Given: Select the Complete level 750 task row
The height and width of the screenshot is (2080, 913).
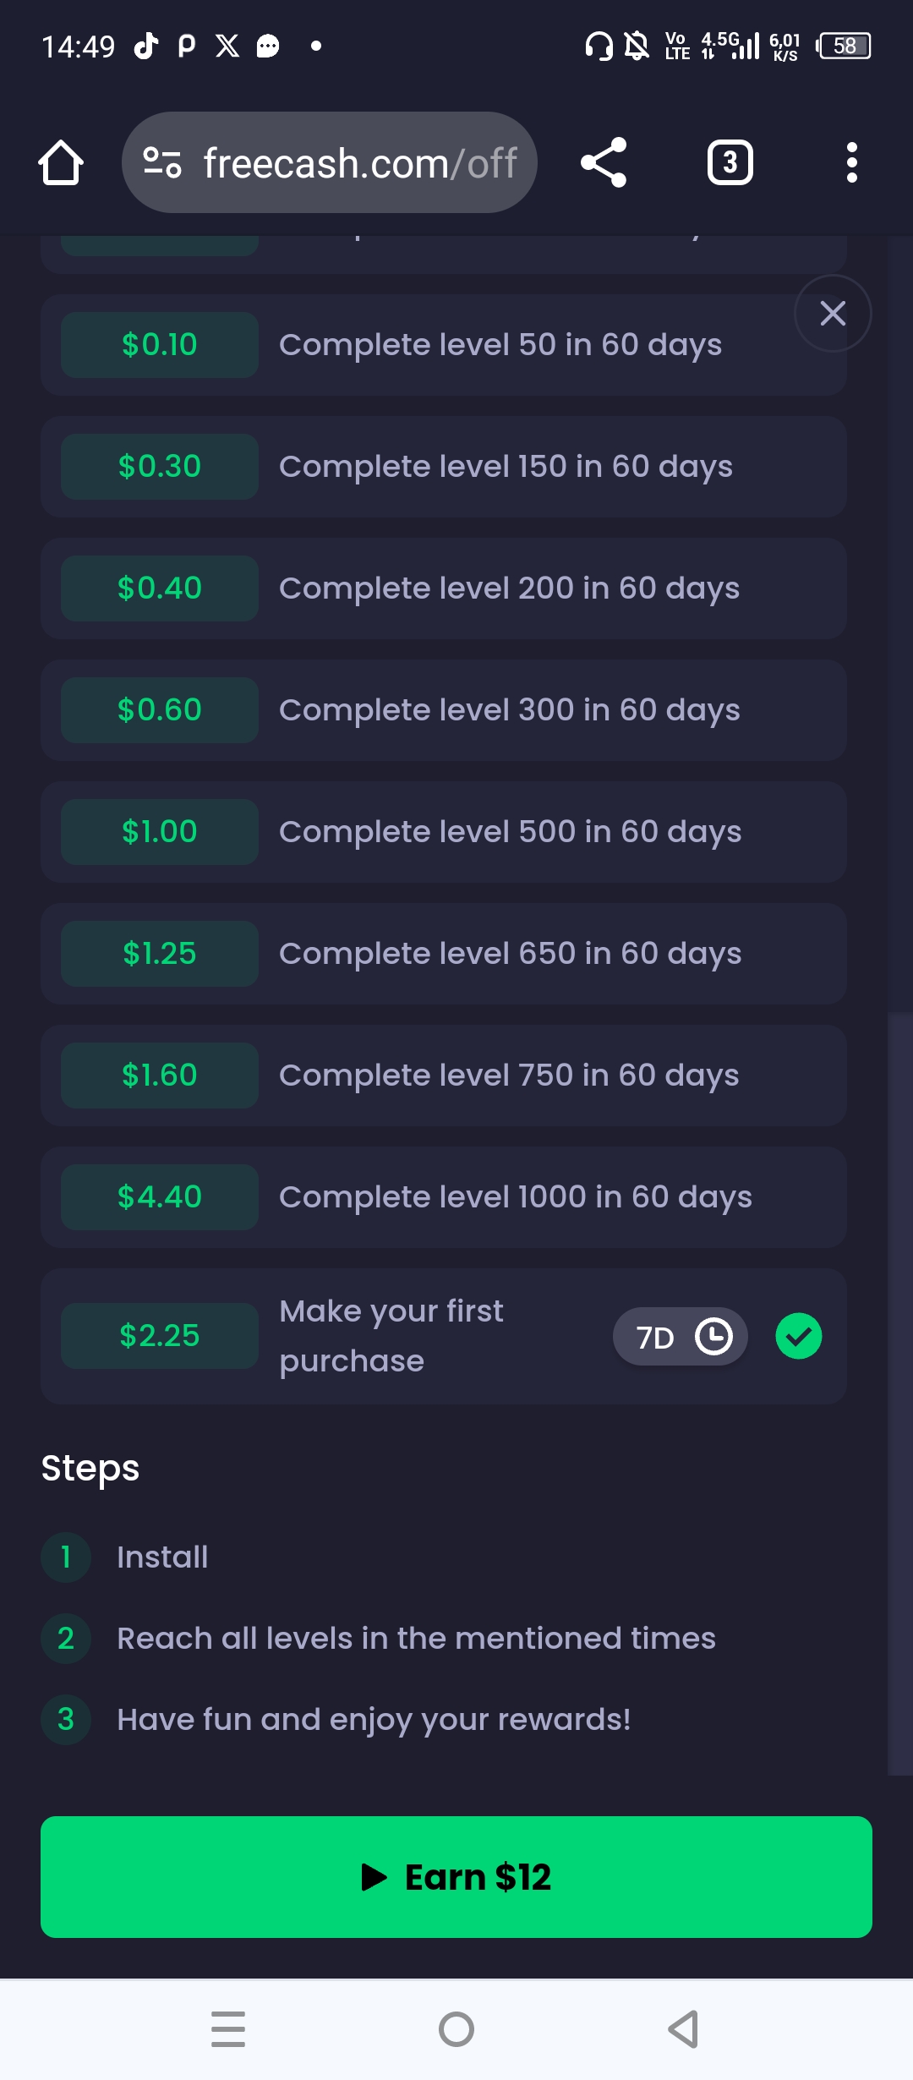Looking at the screenshot, I should (444, 1076).
